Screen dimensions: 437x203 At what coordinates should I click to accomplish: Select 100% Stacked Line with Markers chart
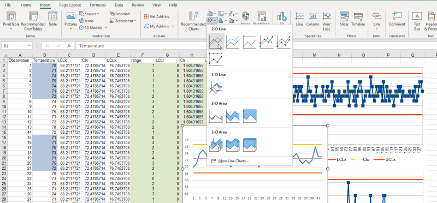click(216, 59)
